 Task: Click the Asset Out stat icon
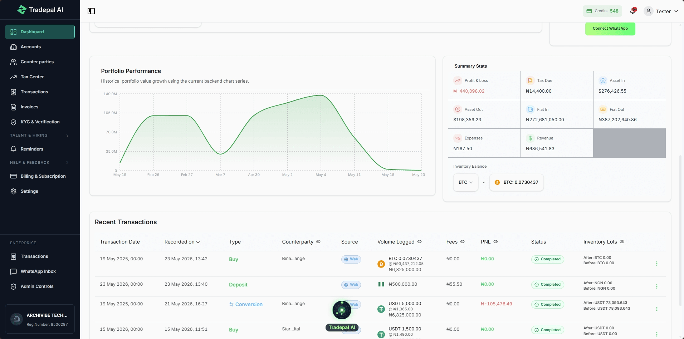pos(458,109)
